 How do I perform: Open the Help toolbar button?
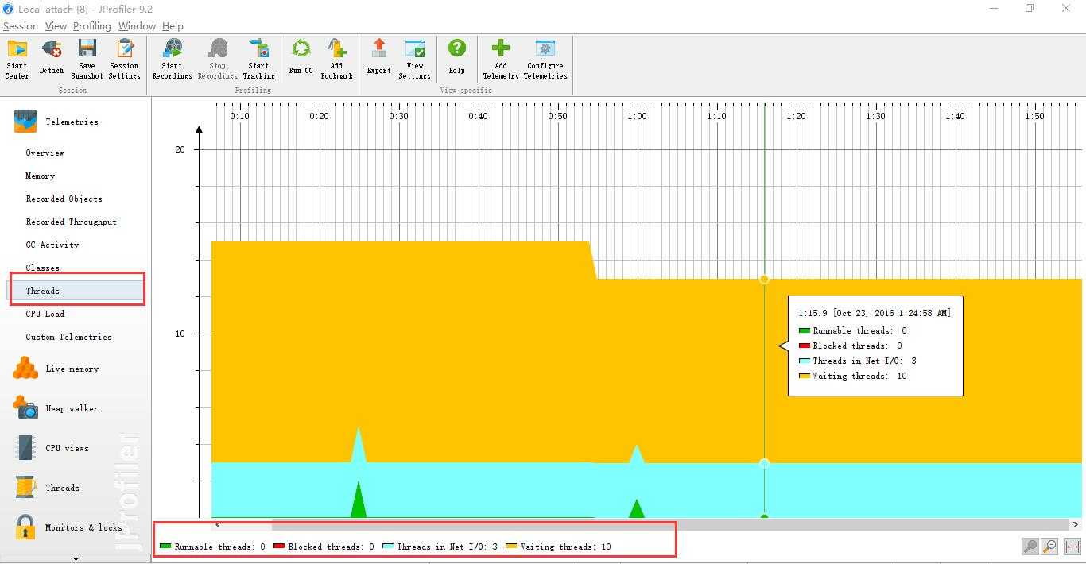(x=456, y=57)
